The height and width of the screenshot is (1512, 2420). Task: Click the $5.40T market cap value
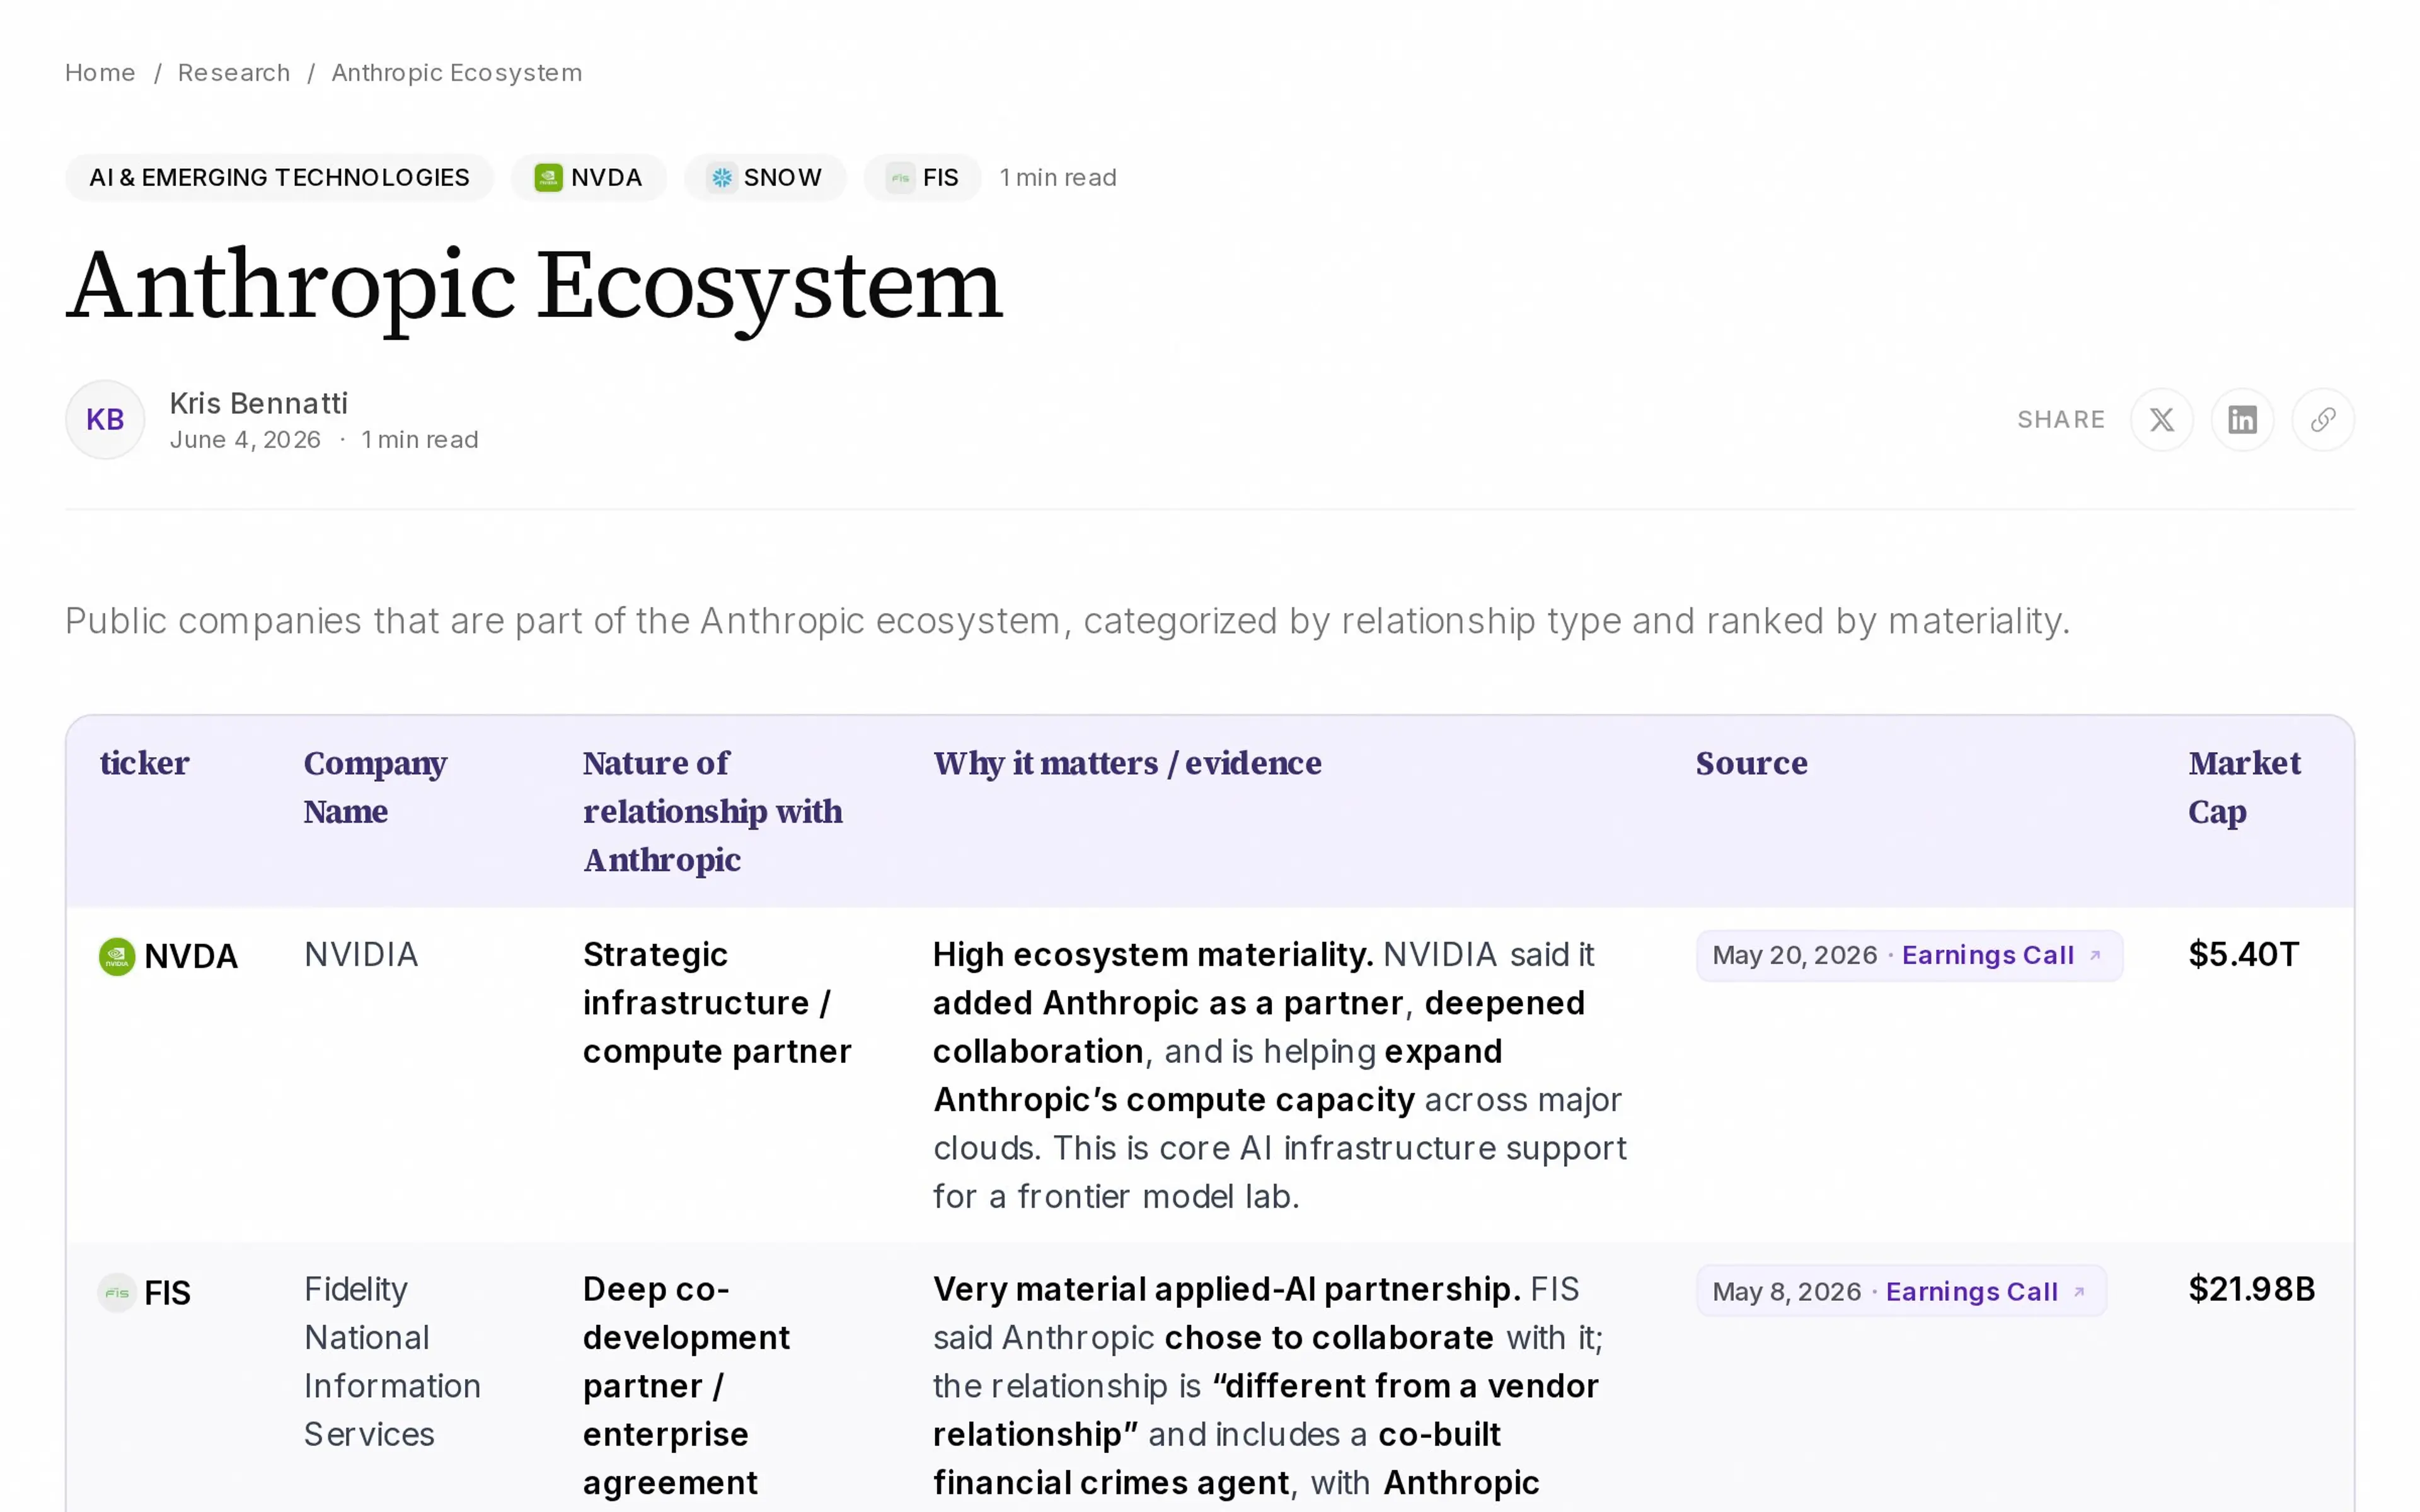(x=2243, y=954)
